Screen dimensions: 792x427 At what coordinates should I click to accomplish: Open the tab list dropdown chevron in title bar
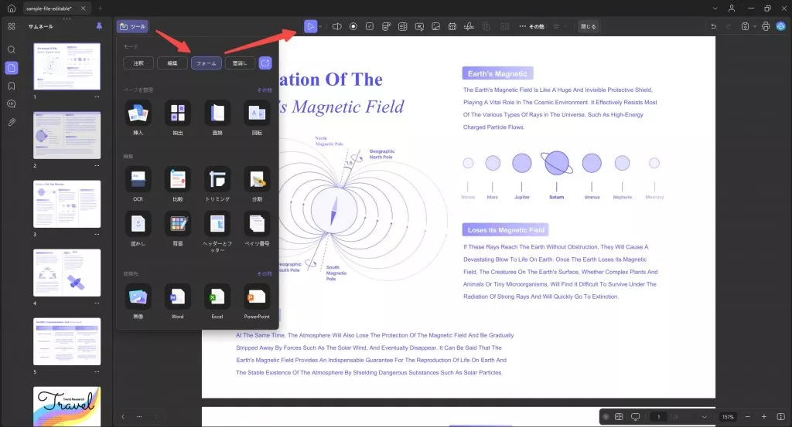(715, 8)
